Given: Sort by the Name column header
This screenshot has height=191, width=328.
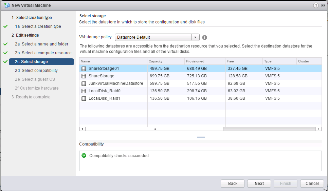Looking at the screenshot, I should [x=113, y=61].
